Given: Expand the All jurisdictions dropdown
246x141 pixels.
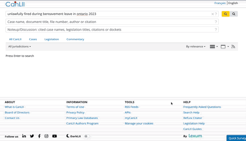Looking at the screenshot, I should pos(20,46).
